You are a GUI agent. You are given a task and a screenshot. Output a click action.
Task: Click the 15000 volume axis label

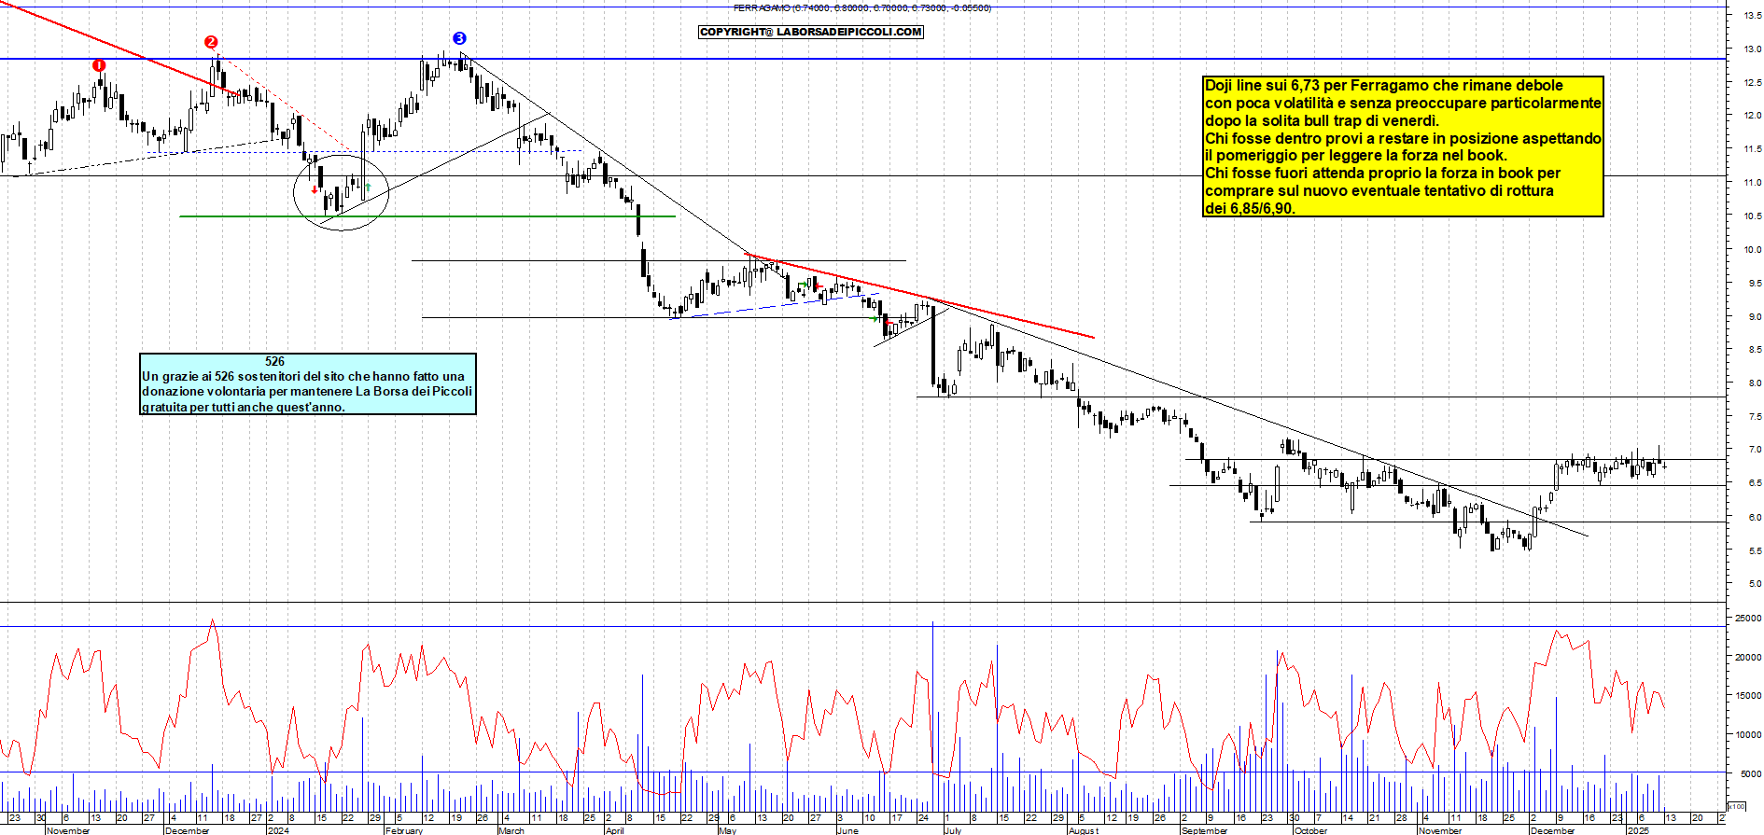1747,696
